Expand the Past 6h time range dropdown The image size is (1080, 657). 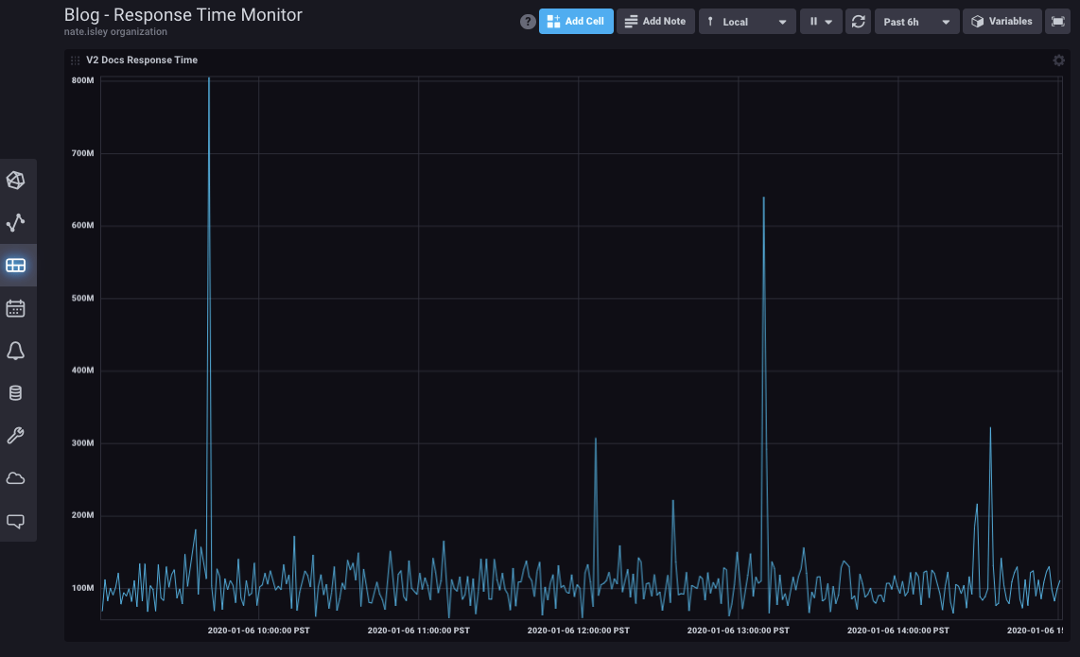click(x=916, y=21)
